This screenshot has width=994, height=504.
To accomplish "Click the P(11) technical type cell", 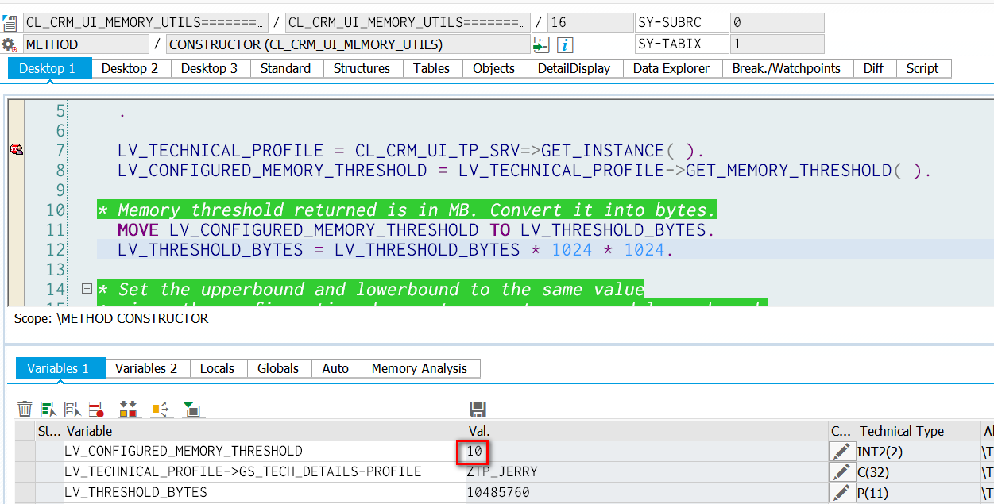I will click(919, 492).
